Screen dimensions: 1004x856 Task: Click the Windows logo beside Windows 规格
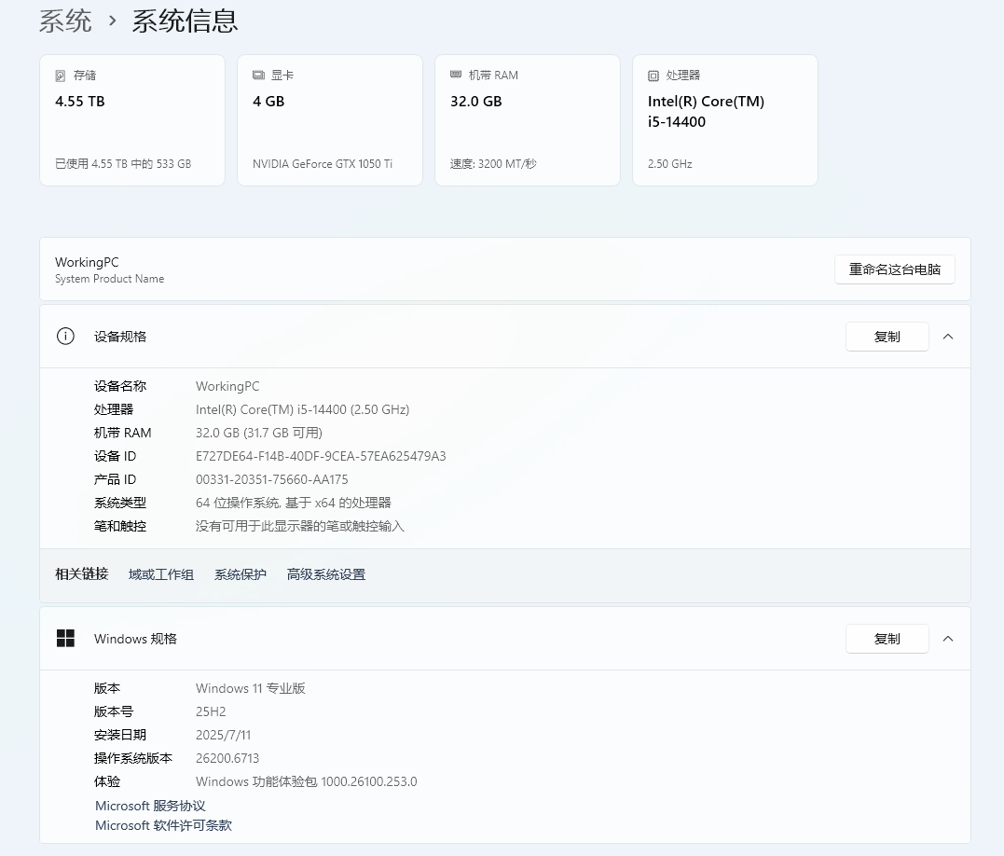point(65,639)
